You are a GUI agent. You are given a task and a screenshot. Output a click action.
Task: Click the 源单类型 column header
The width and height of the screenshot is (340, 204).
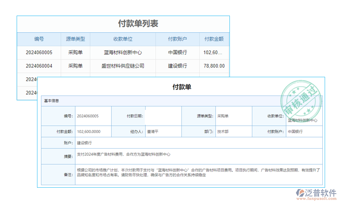75,39
